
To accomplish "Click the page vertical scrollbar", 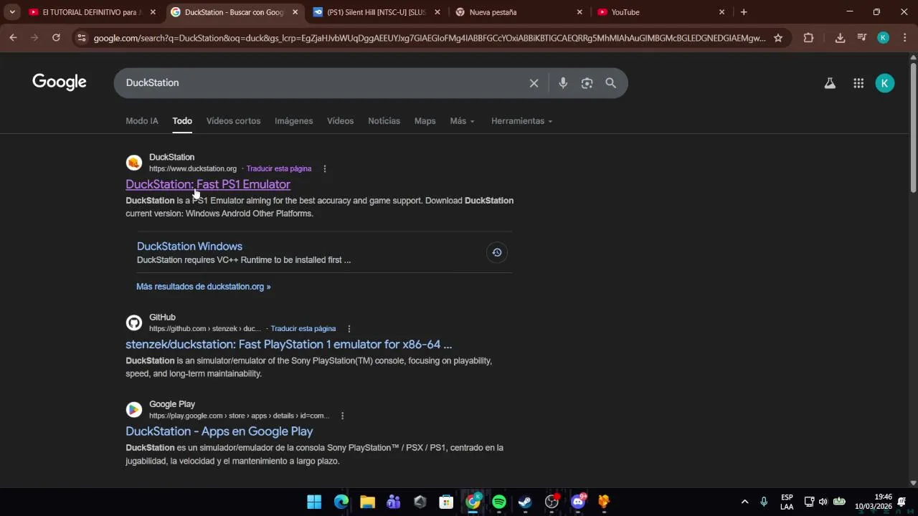I will (x=913, y=128).
